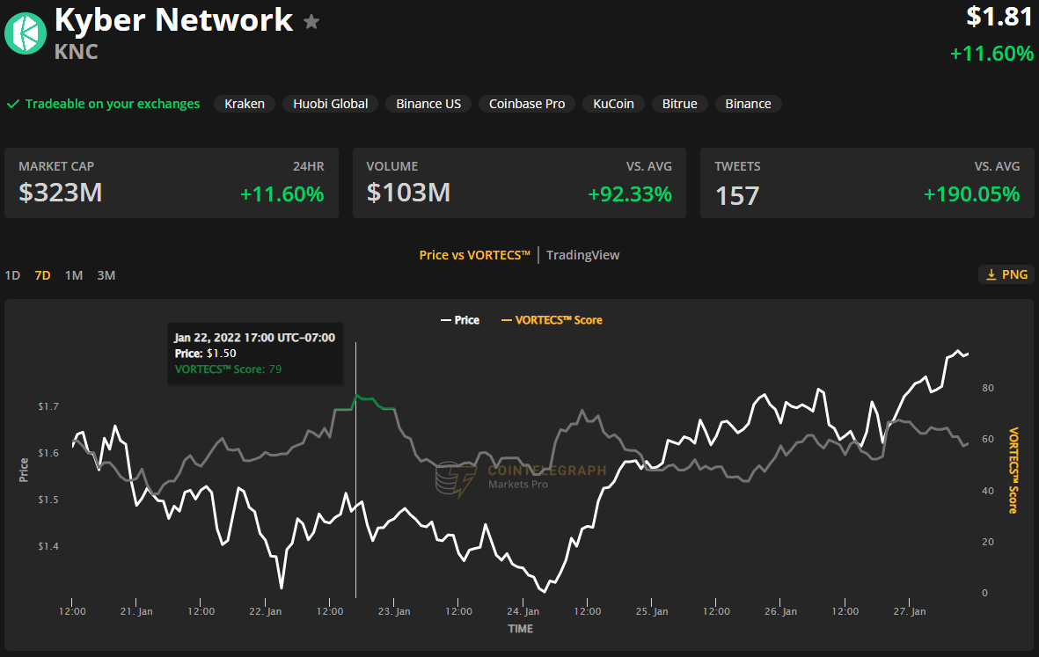Switch to the TradingView tab
The height and width of the screenshot is (657, 1039).
point(582,255)
